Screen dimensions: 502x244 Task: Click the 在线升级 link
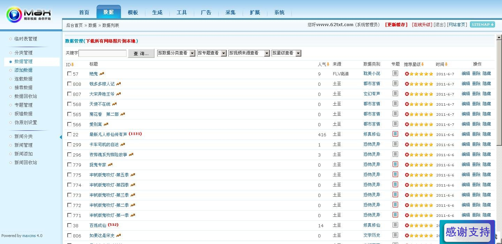pyautogui.click(x=422, y=25)
